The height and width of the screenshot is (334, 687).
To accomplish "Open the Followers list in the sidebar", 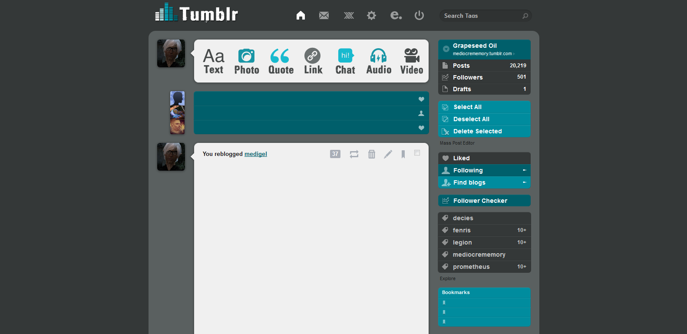I will tap(485, 77).
